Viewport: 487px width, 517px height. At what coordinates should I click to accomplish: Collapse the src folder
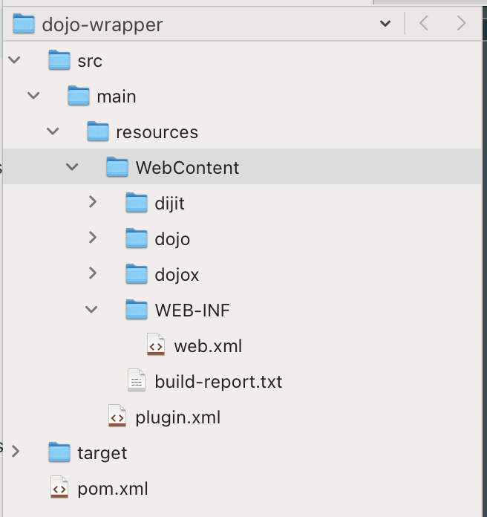15,60
